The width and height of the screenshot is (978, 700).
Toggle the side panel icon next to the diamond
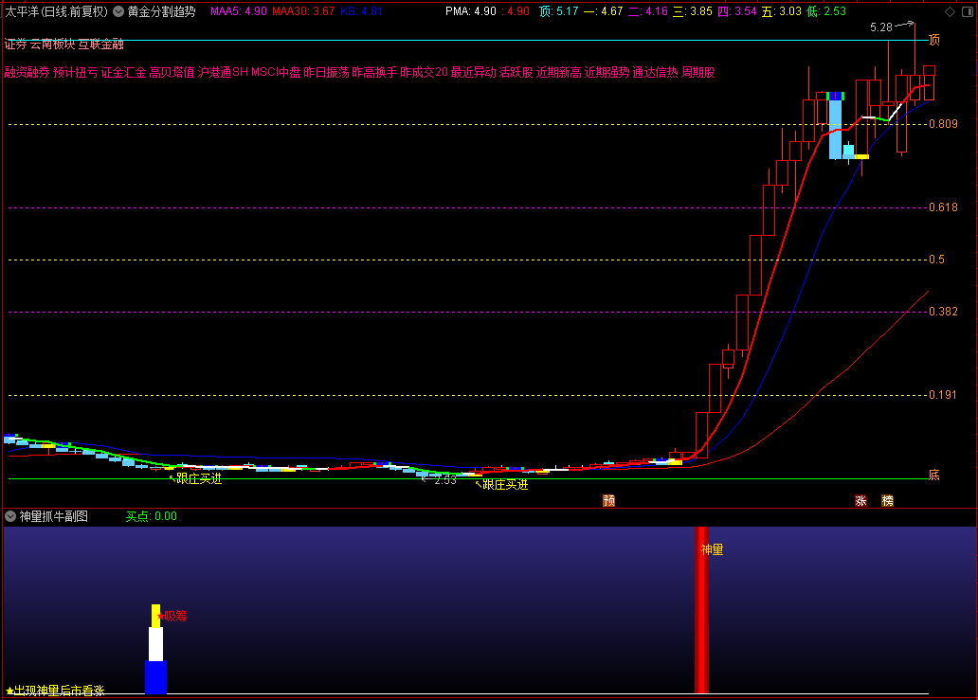pos(969,12)
